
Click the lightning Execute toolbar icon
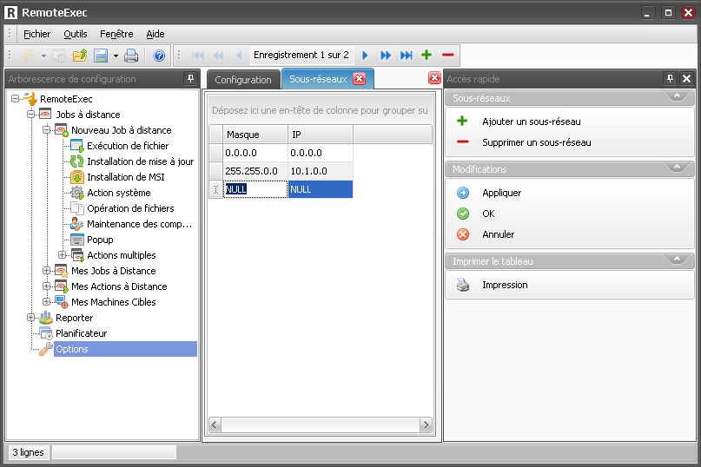coord(29,56)
